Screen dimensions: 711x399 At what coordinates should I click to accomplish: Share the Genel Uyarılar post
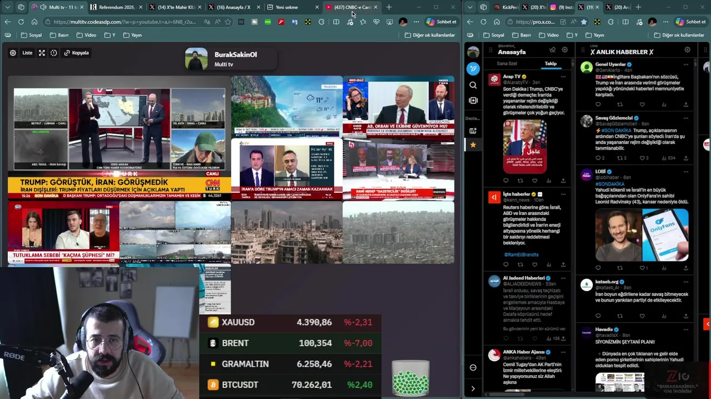(685, 104)
